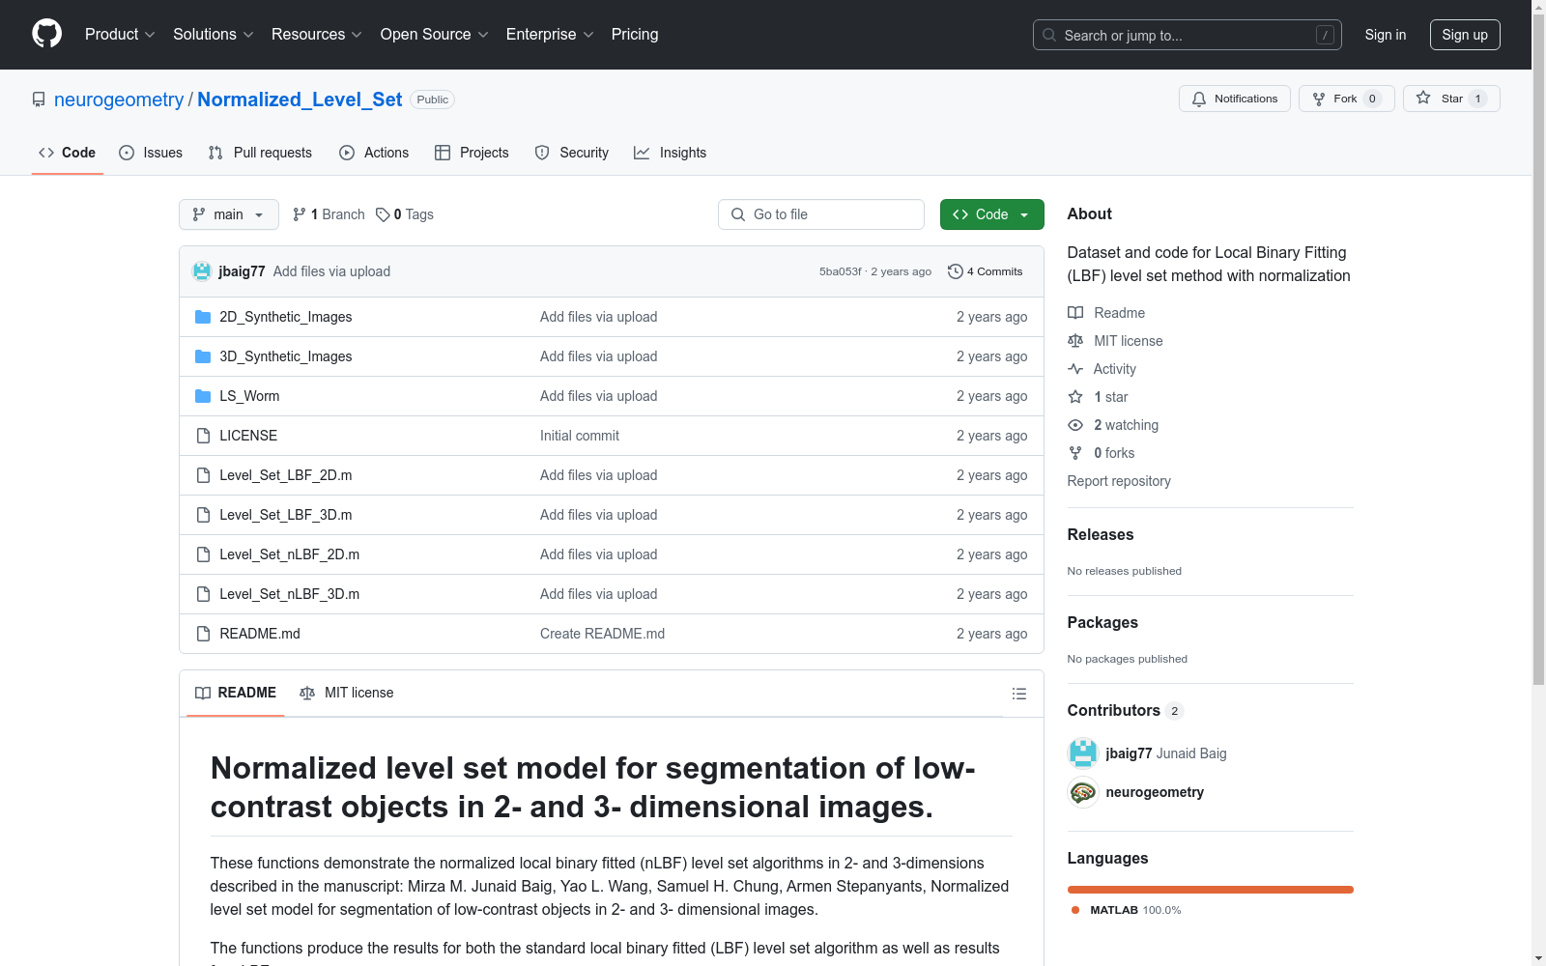The width and height of the screenshot is (1546, 966).
Task: Click the star icon next to 1 star
Action: (x=1075, y=397)
